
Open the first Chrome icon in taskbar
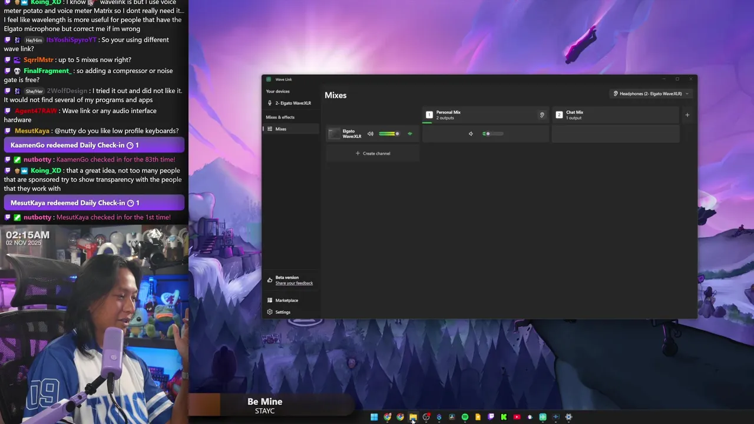(387, 417)
